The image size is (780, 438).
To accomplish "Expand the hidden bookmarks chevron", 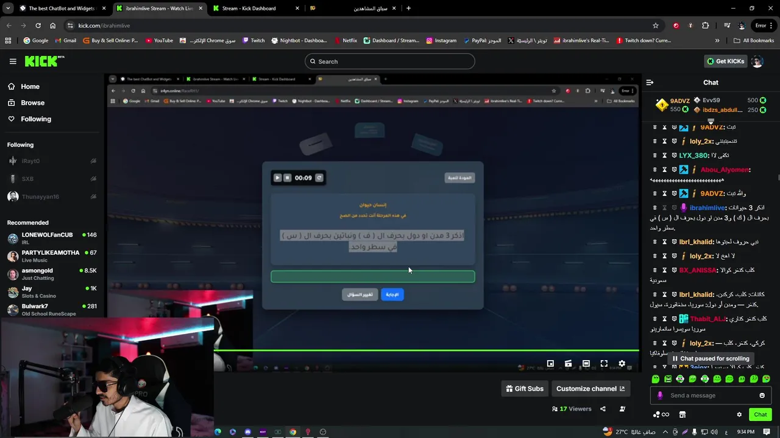I will click(x=717, y=41).
